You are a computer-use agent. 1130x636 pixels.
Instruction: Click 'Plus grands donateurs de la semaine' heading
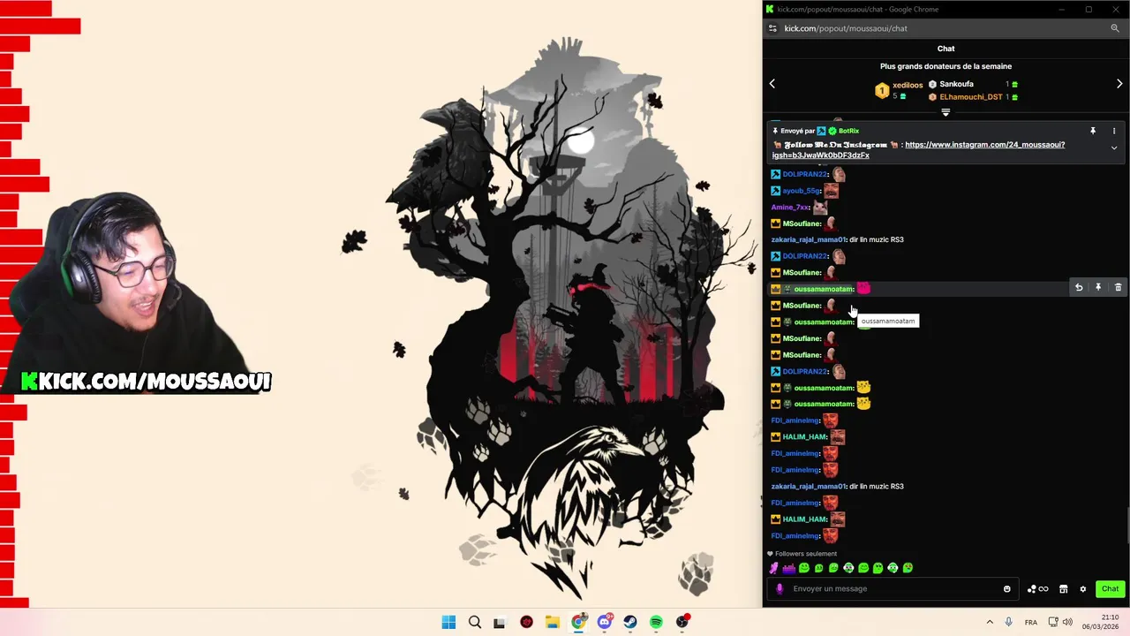click(x=945, y=66)
